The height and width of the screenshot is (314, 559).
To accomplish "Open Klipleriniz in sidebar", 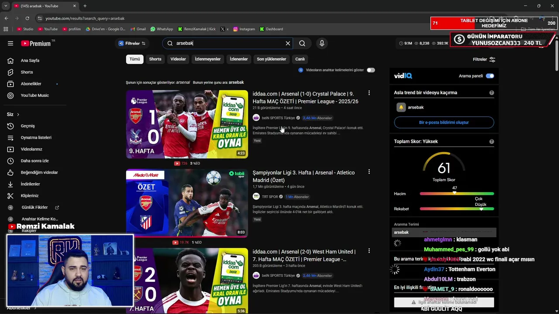I will pos(30,196).
